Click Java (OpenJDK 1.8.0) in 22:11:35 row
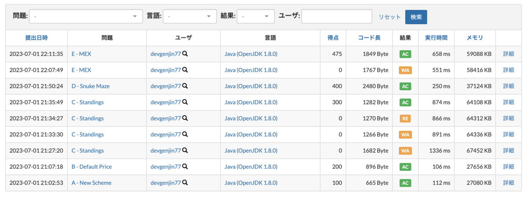Image resolution: width=529 pixels, height=199 pixels. [x=251, y=54]
